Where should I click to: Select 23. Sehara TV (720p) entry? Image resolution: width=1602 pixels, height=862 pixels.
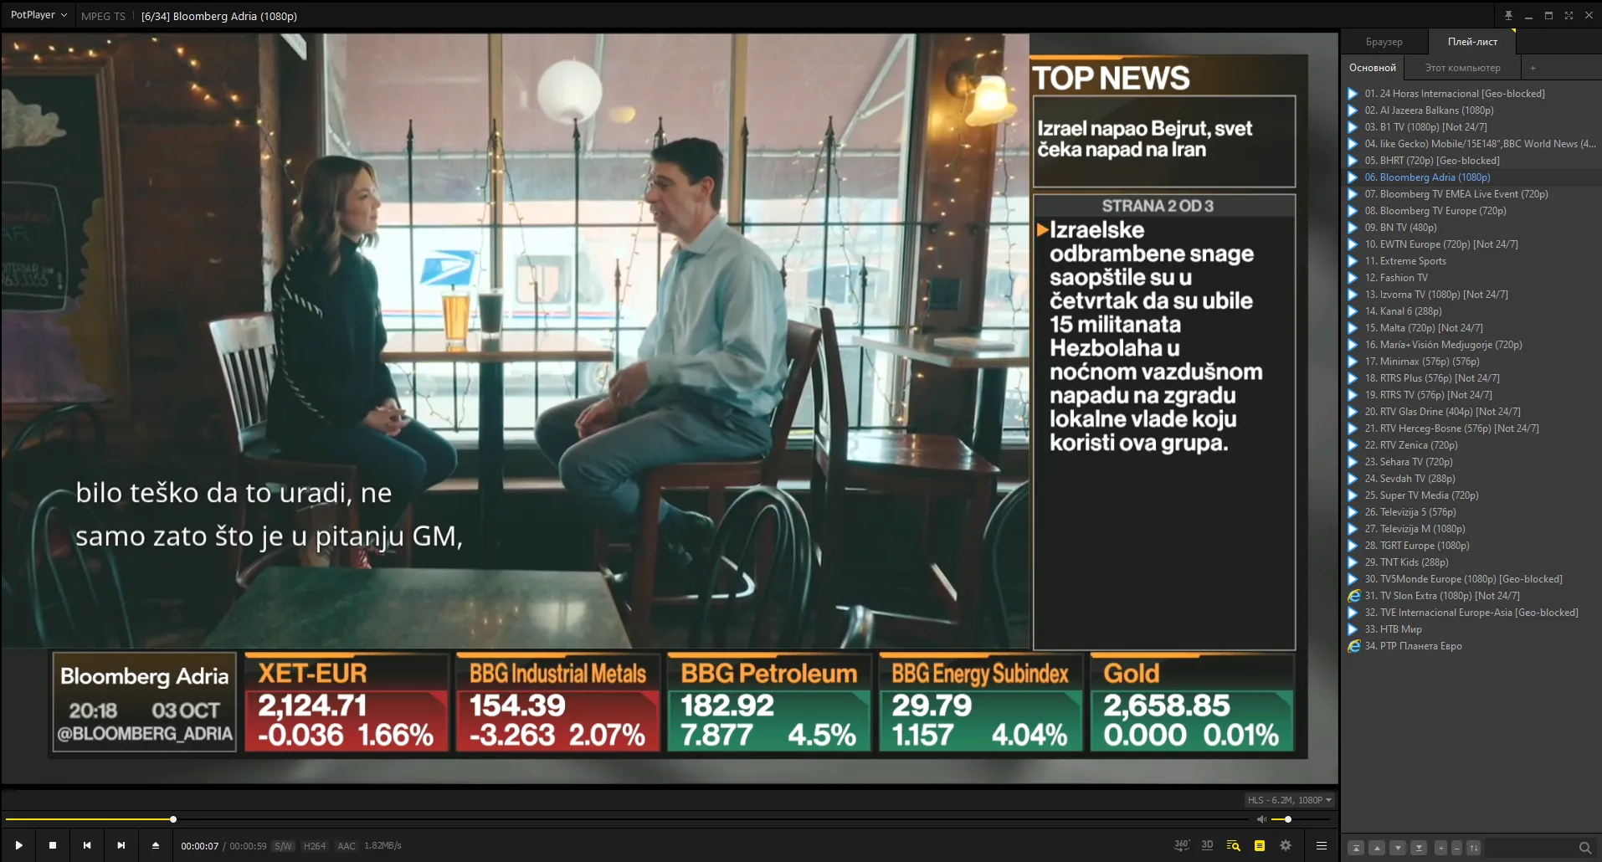point(1473,462)
